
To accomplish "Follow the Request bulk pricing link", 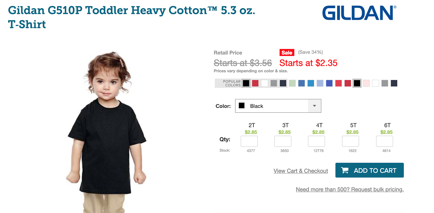I will pyautogui.click(x=350, y=189).
